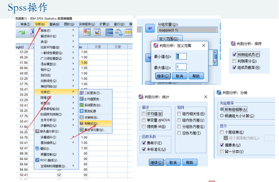
Task: Select discriminant (判别式) menu entry
Action: 95,123
